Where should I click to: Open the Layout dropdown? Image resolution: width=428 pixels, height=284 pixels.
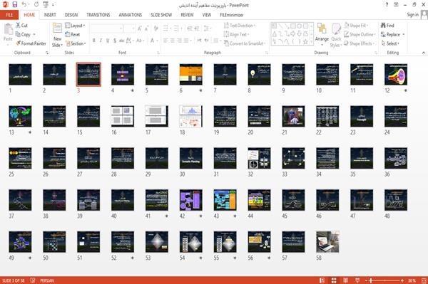tap(75, 26)
